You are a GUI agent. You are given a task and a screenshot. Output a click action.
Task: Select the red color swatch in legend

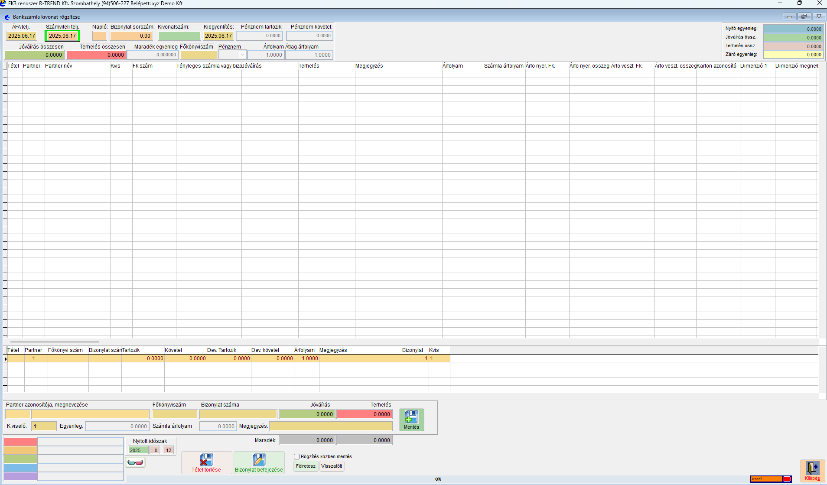coord(20,442)
